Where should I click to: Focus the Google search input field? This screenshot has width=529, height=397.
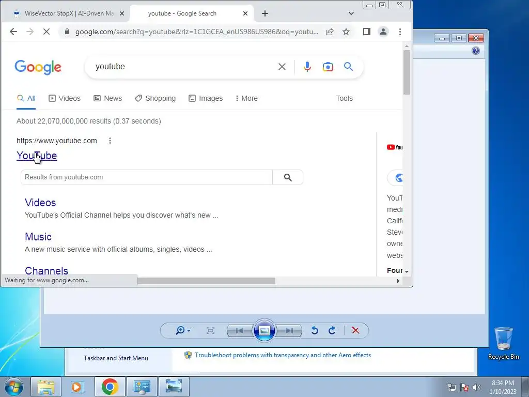click(x=182, y=67)
